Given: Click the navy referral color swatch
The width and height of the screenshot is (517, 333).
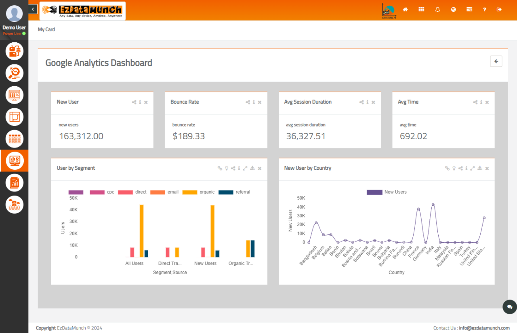Looking at the screenshot, I should 225,192.
